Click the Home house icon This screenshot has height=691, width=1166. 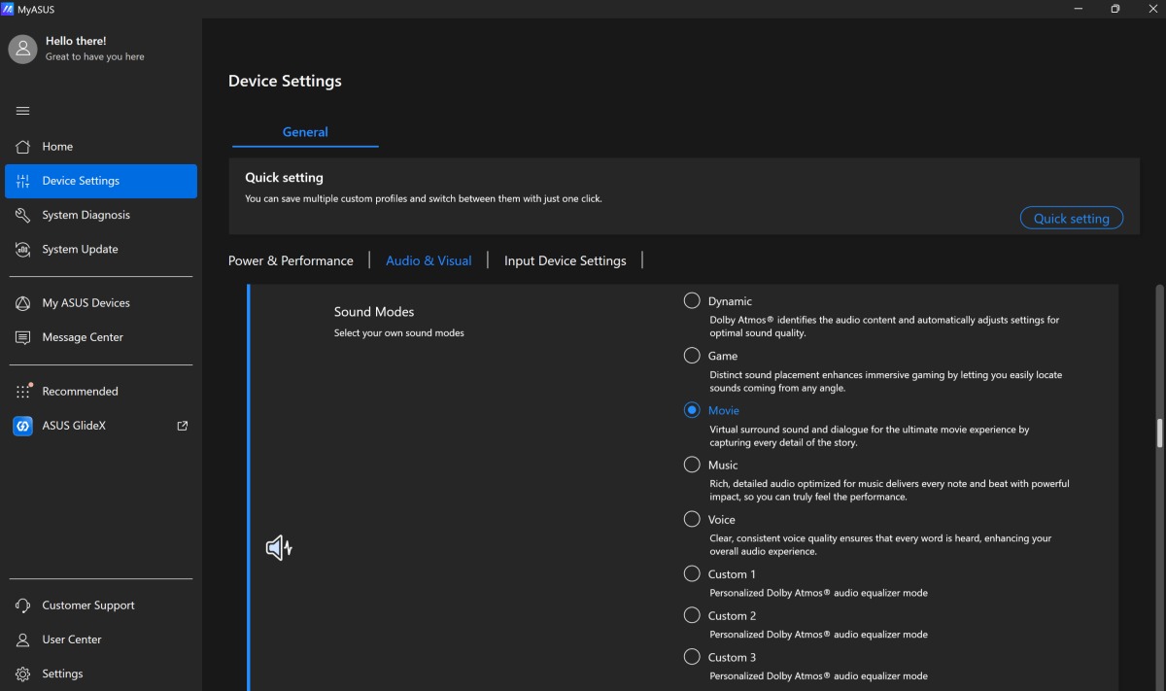pos(23,147)
